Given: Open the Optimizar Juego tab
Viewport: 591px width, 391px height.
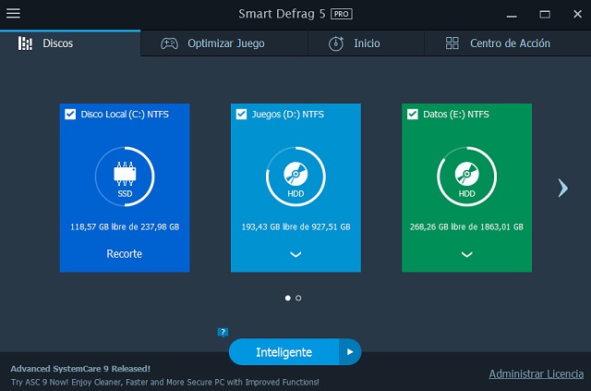Looking at the screenshot, I should [224, 43].
